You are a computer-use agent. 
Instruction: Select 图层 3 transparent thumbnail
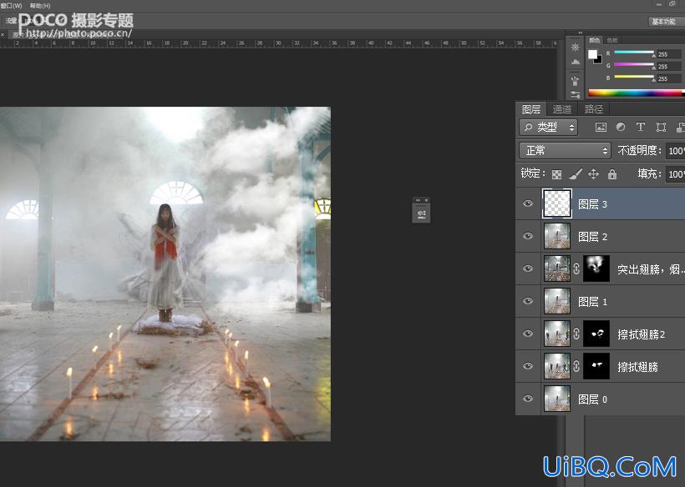click(557, 203)
